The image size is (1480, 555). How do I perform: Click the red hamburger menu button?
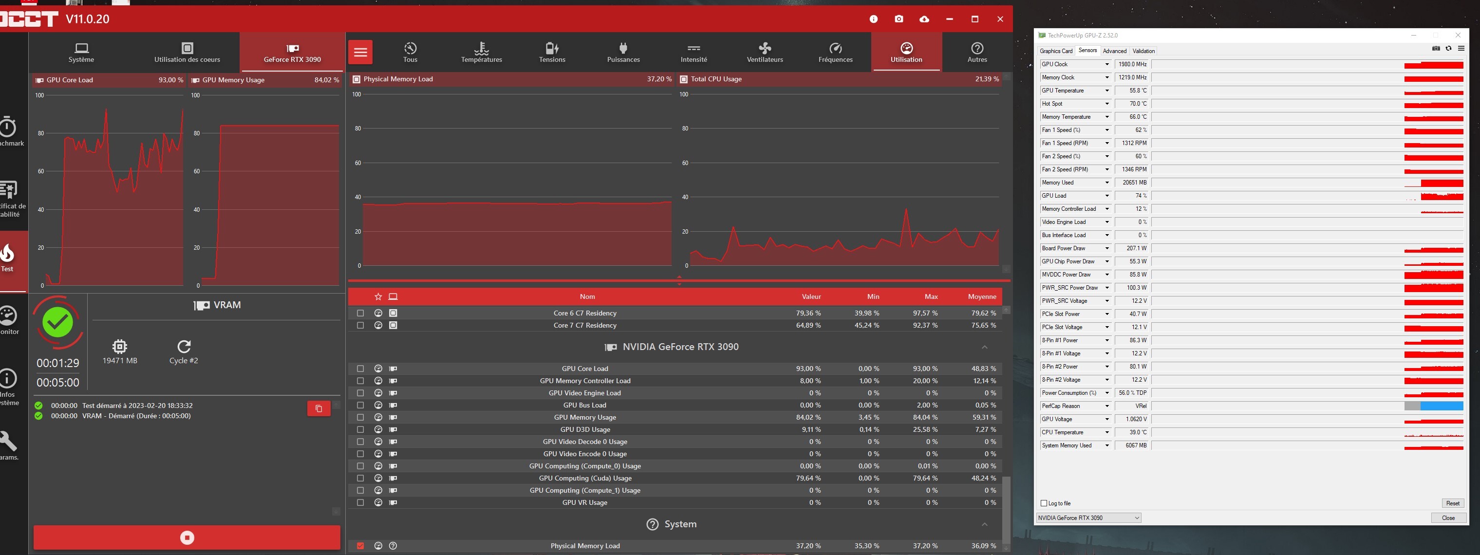[360, 52]
